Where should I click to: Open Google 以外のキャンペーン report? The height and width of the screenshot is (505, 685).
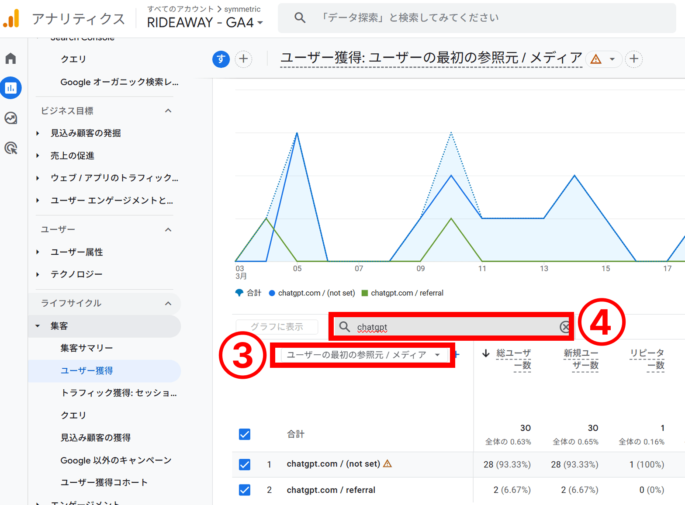[116, 460]
